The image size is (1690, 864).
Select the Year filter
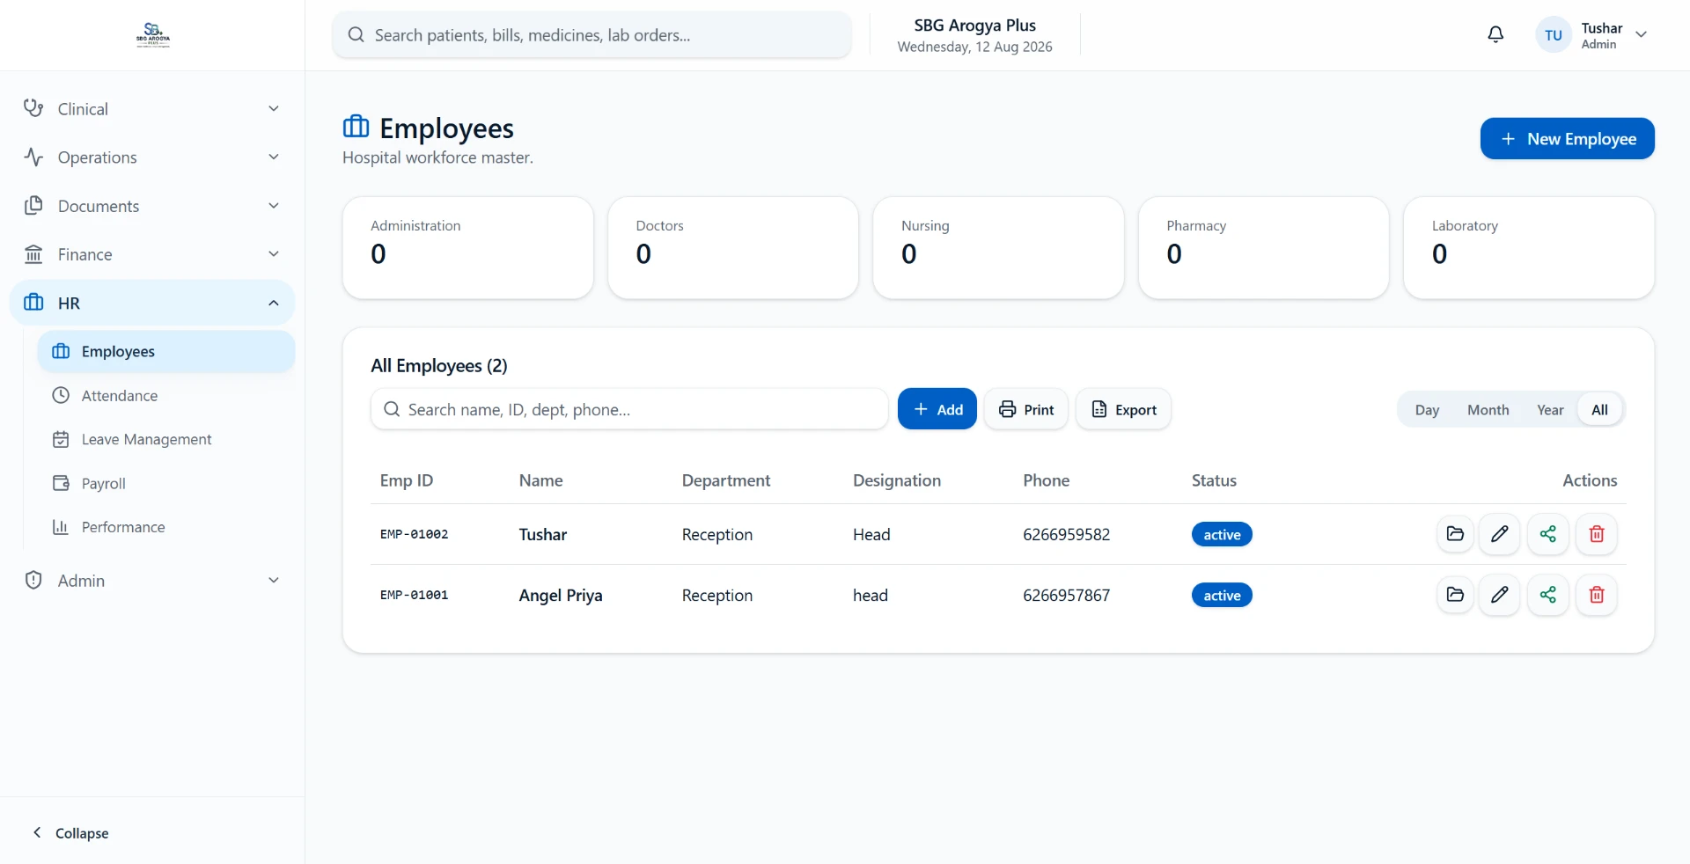coord(1550,410)
